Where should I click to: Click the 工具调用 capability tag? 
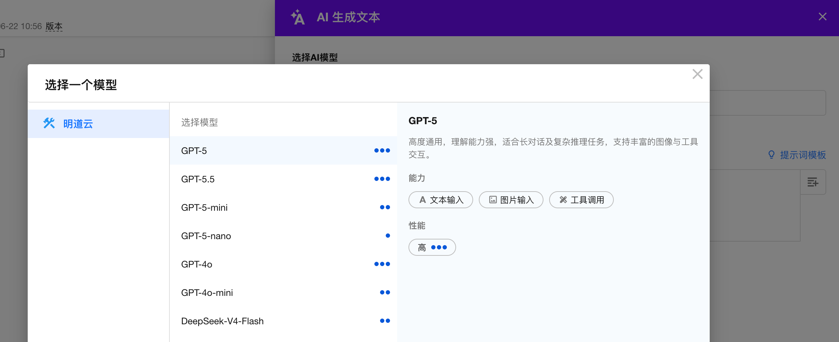coord(581,200)
